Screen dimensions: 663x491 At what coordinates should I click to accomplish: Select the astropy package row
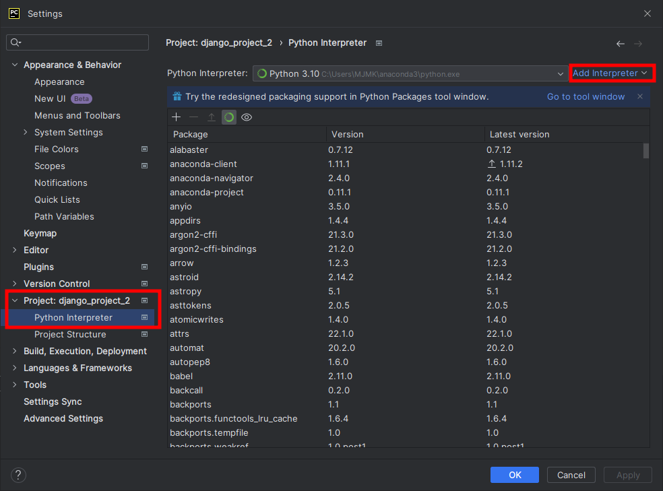[405, 292]
